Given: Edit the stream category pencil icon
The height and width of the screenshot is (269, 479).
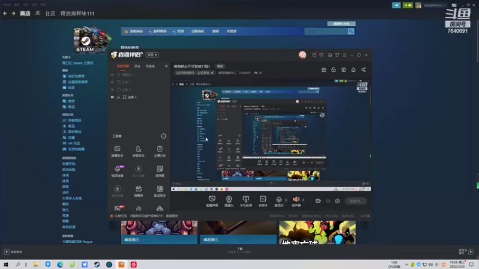Looking at the screenshot, I should click(x=213, y=73).
